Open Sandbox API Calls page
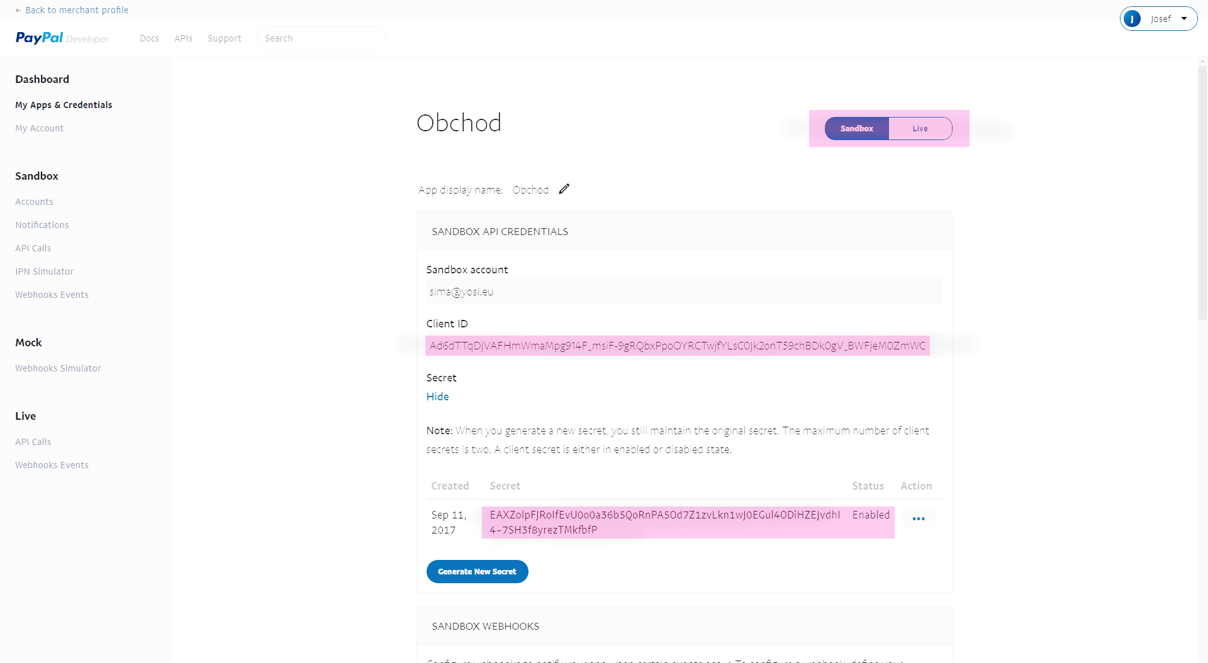1208x663 pixels. 33,248
